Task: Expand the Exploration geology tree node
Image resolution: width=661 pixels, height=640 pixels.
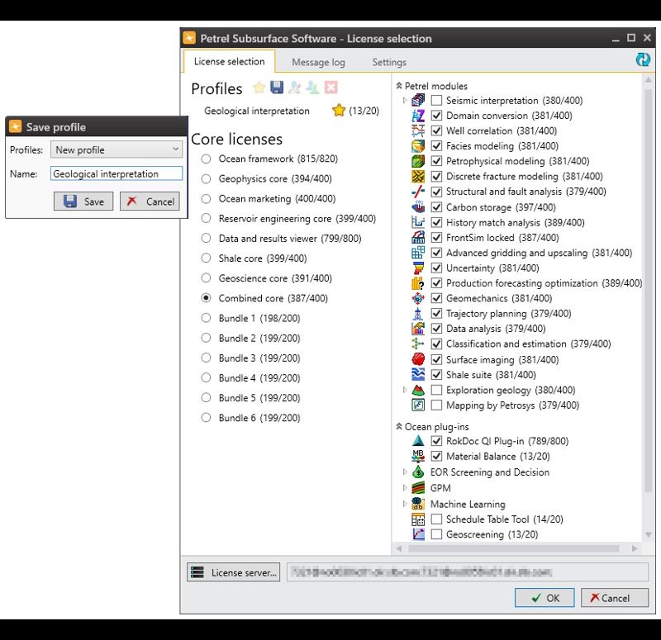Action: [405, 390]
